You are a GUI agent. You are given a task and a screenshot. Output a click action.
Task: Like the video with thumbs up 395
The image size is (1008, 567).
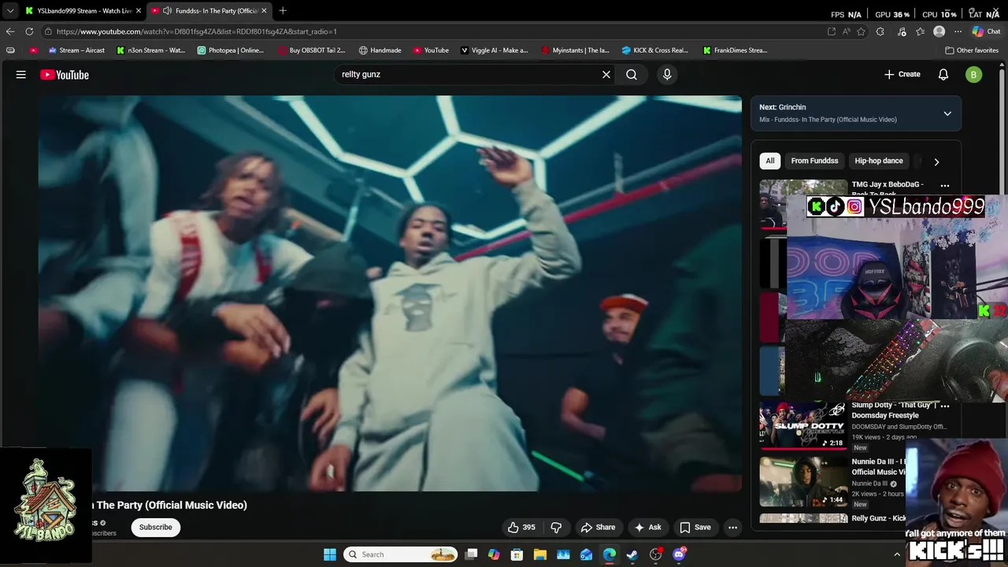coord(521,528)
